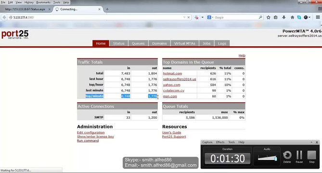Close the Connecting tab
322x173 pixels.
(x=100, y=9)
